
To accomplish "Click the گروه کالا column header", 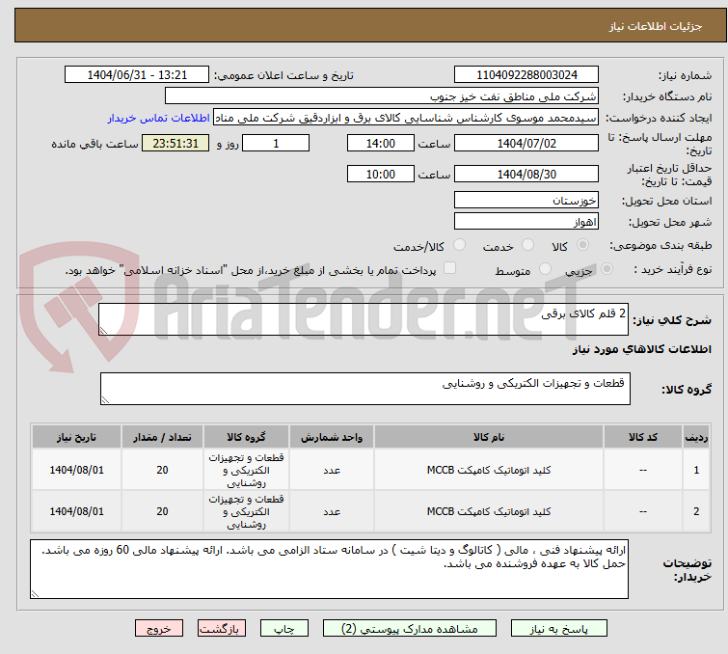I will 246,437.
